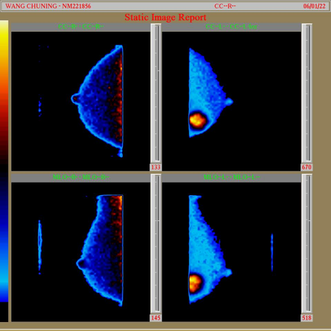Viewport: 331px width, 331px height.
Task: Click the MLO-R image intensity slider
Action: (x=156, y=244)
